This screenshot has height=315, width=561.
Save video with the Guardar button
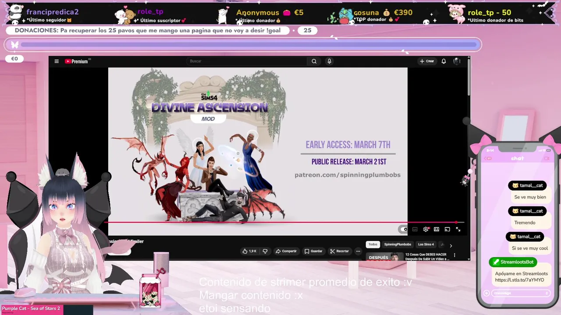313,251
